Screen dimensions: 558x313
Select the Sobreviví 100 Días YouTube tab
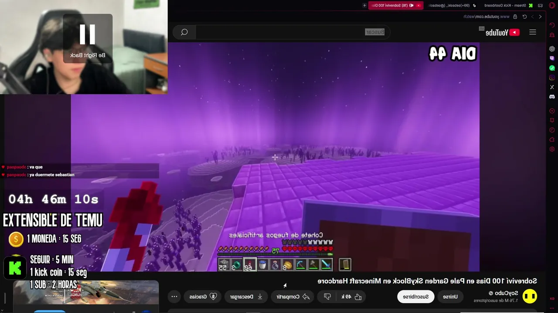point(396,5)
